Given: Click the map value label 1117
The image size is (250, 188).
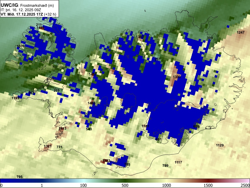Looking at the screenshot, I should (x=178, y=162).
